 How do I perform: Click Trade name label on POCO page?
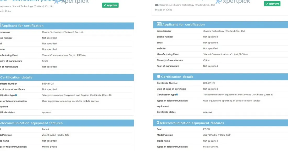(163, 141)
